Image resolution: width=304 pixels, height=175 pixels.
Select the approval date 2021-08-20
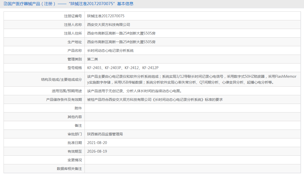coord(97,142)
